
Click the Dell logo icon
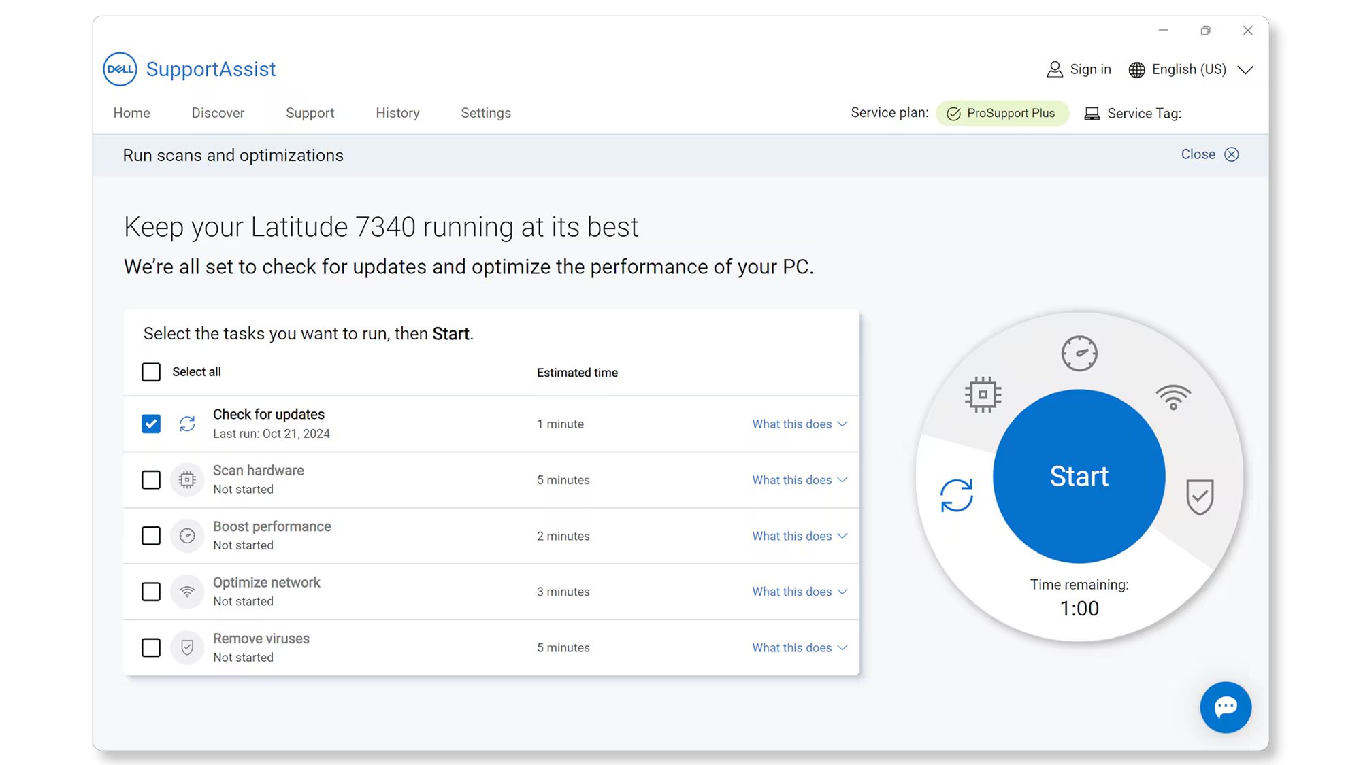120,69
